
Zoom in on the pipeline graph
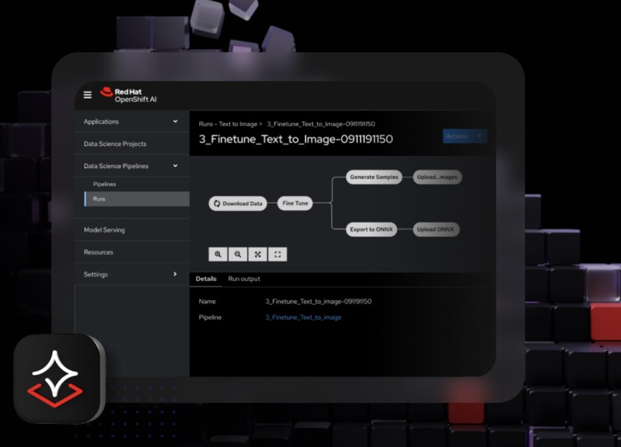(x=218, y=255)
